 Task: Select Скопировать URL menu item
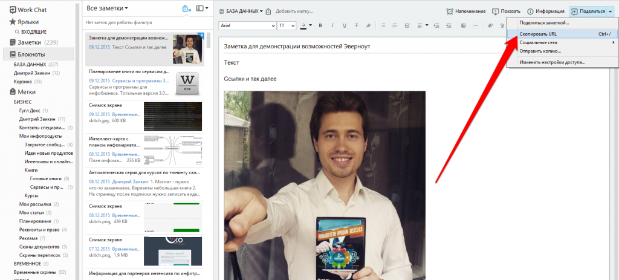[x=562, y=34]
